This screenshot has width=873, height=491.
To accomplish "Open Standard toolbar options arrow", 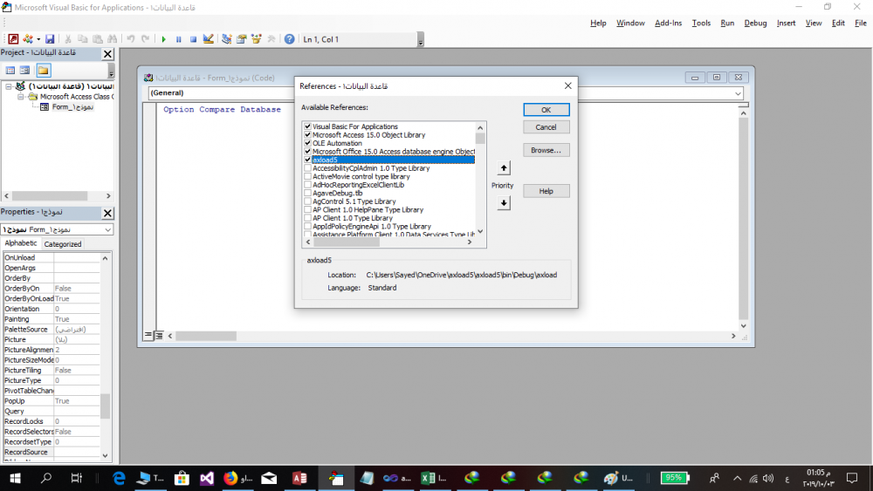I will tap(421, 40).
